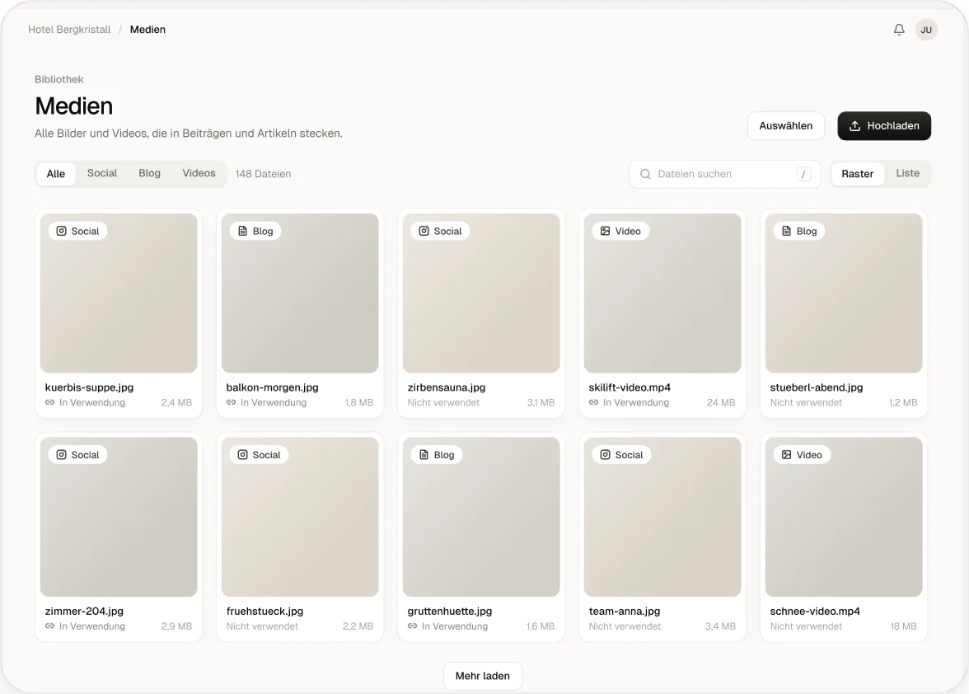Click the Blog badge on stueberl-abend.jpg

(799, 231)
